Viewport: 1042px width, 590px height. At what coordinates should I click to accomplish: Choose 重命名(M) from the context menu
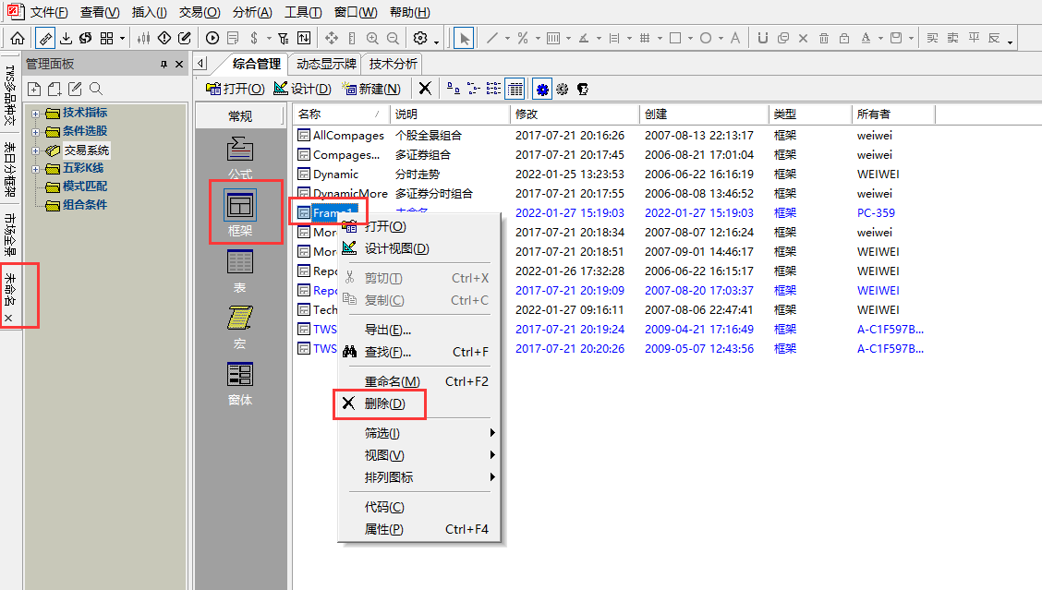tap(418, 381)
